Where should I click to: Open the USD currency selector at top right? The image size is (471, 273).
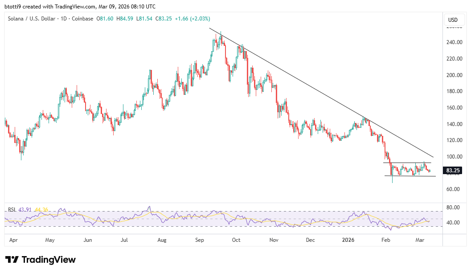tap(454, 20)
